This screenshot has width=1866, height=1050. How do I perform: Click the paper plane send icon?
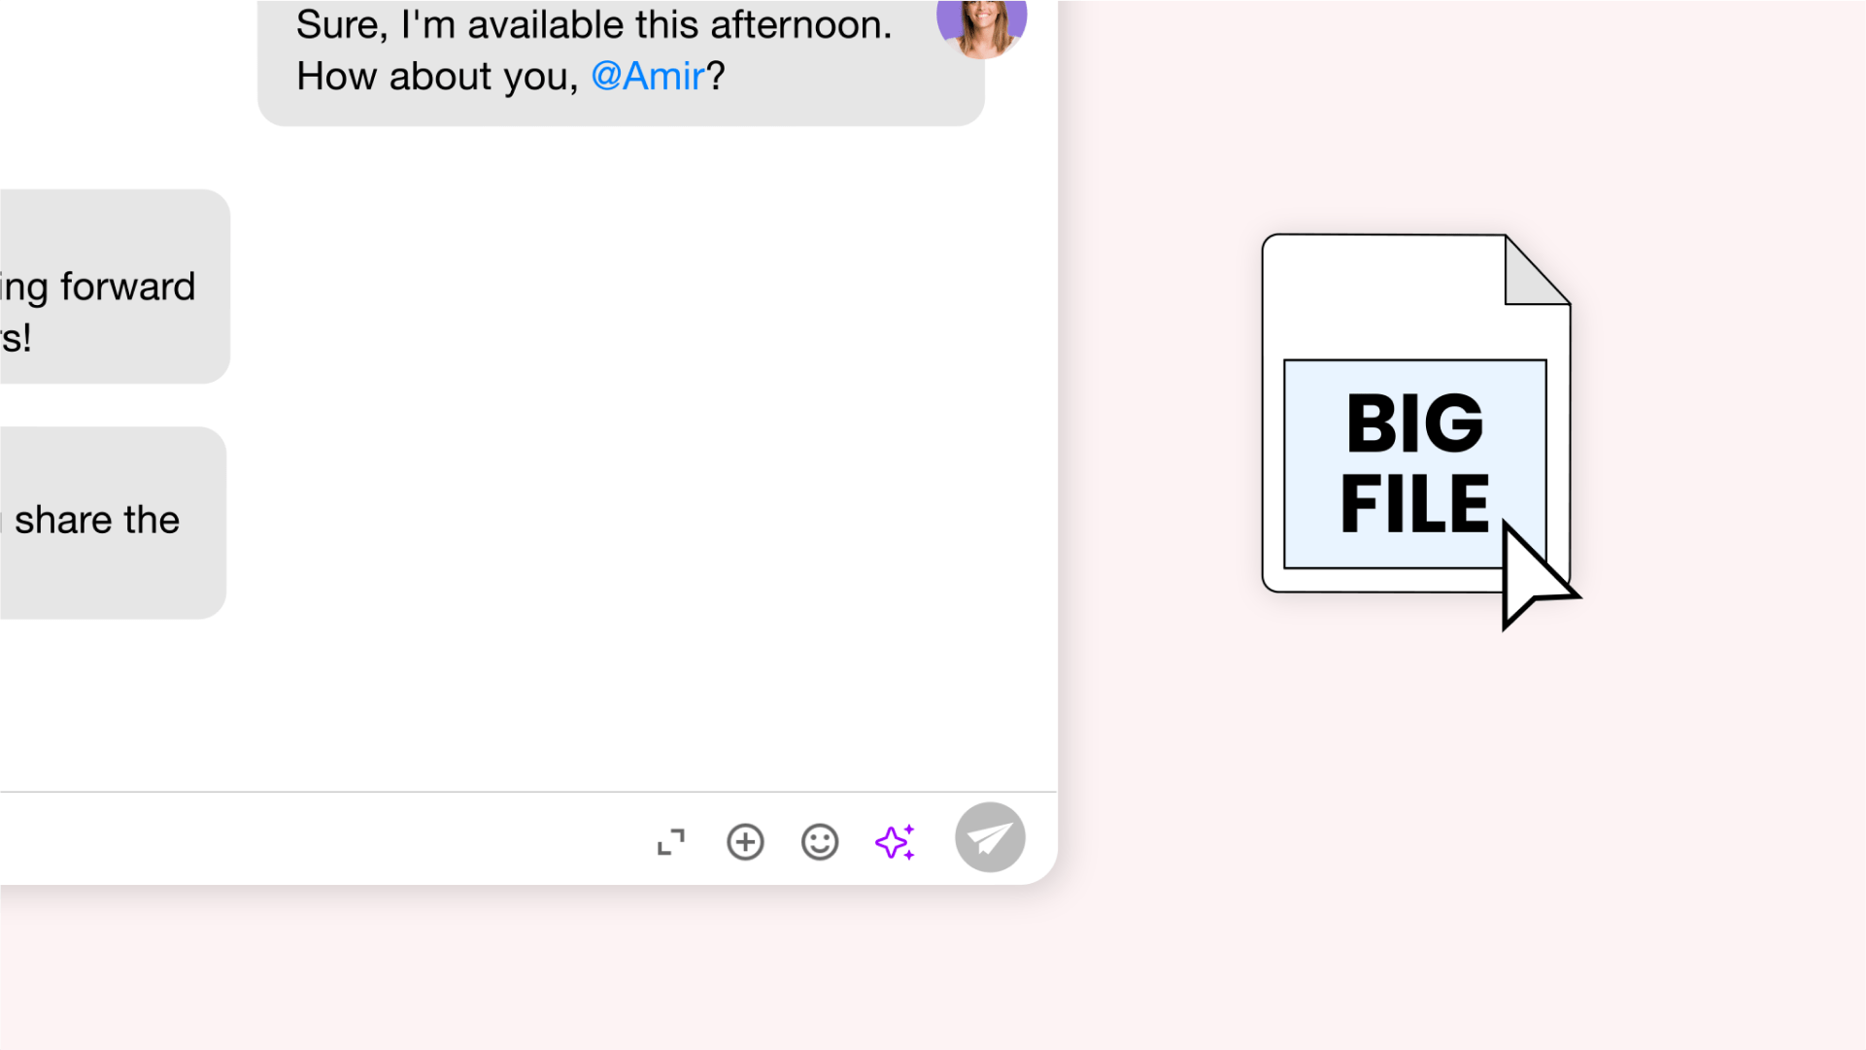990,837
